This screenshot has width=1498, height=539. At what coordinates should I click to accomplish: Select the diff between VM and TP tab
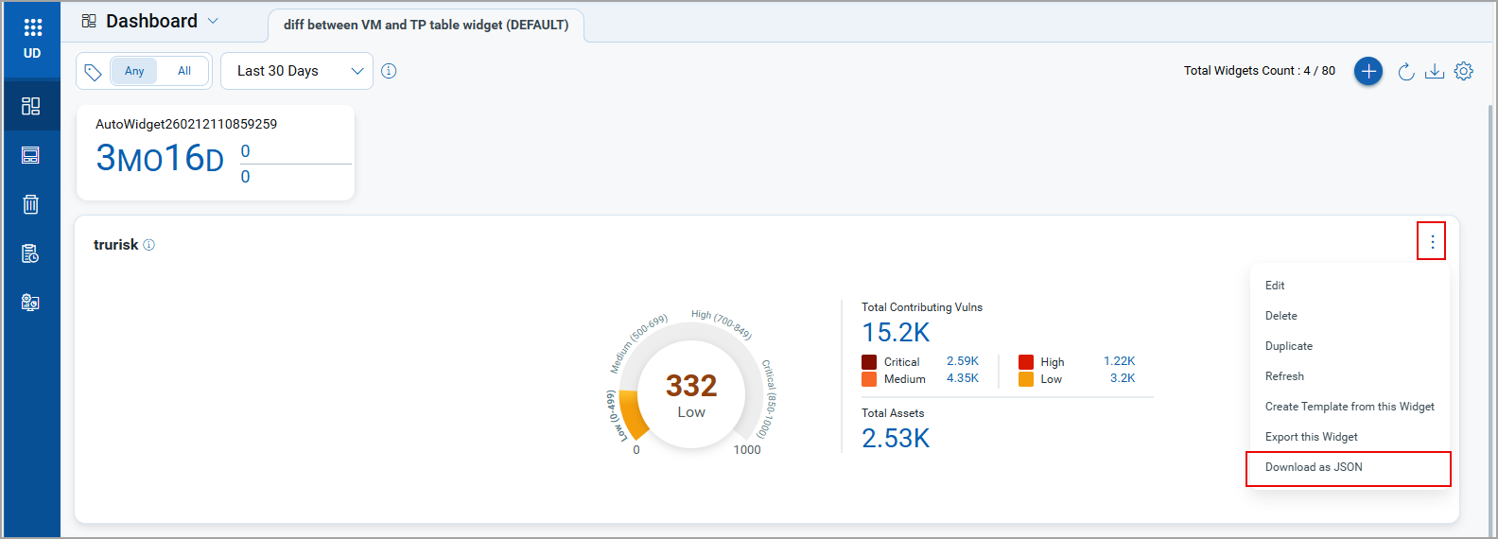[x=426, y=25]
